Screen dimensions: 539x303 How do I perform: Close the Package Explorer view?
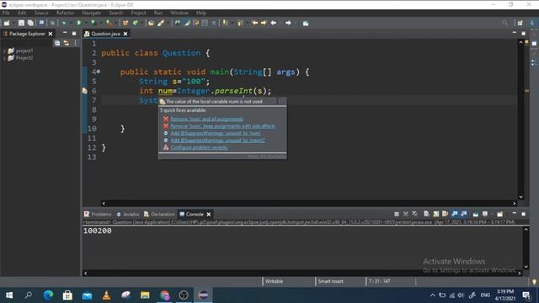(x=51, y=34)
